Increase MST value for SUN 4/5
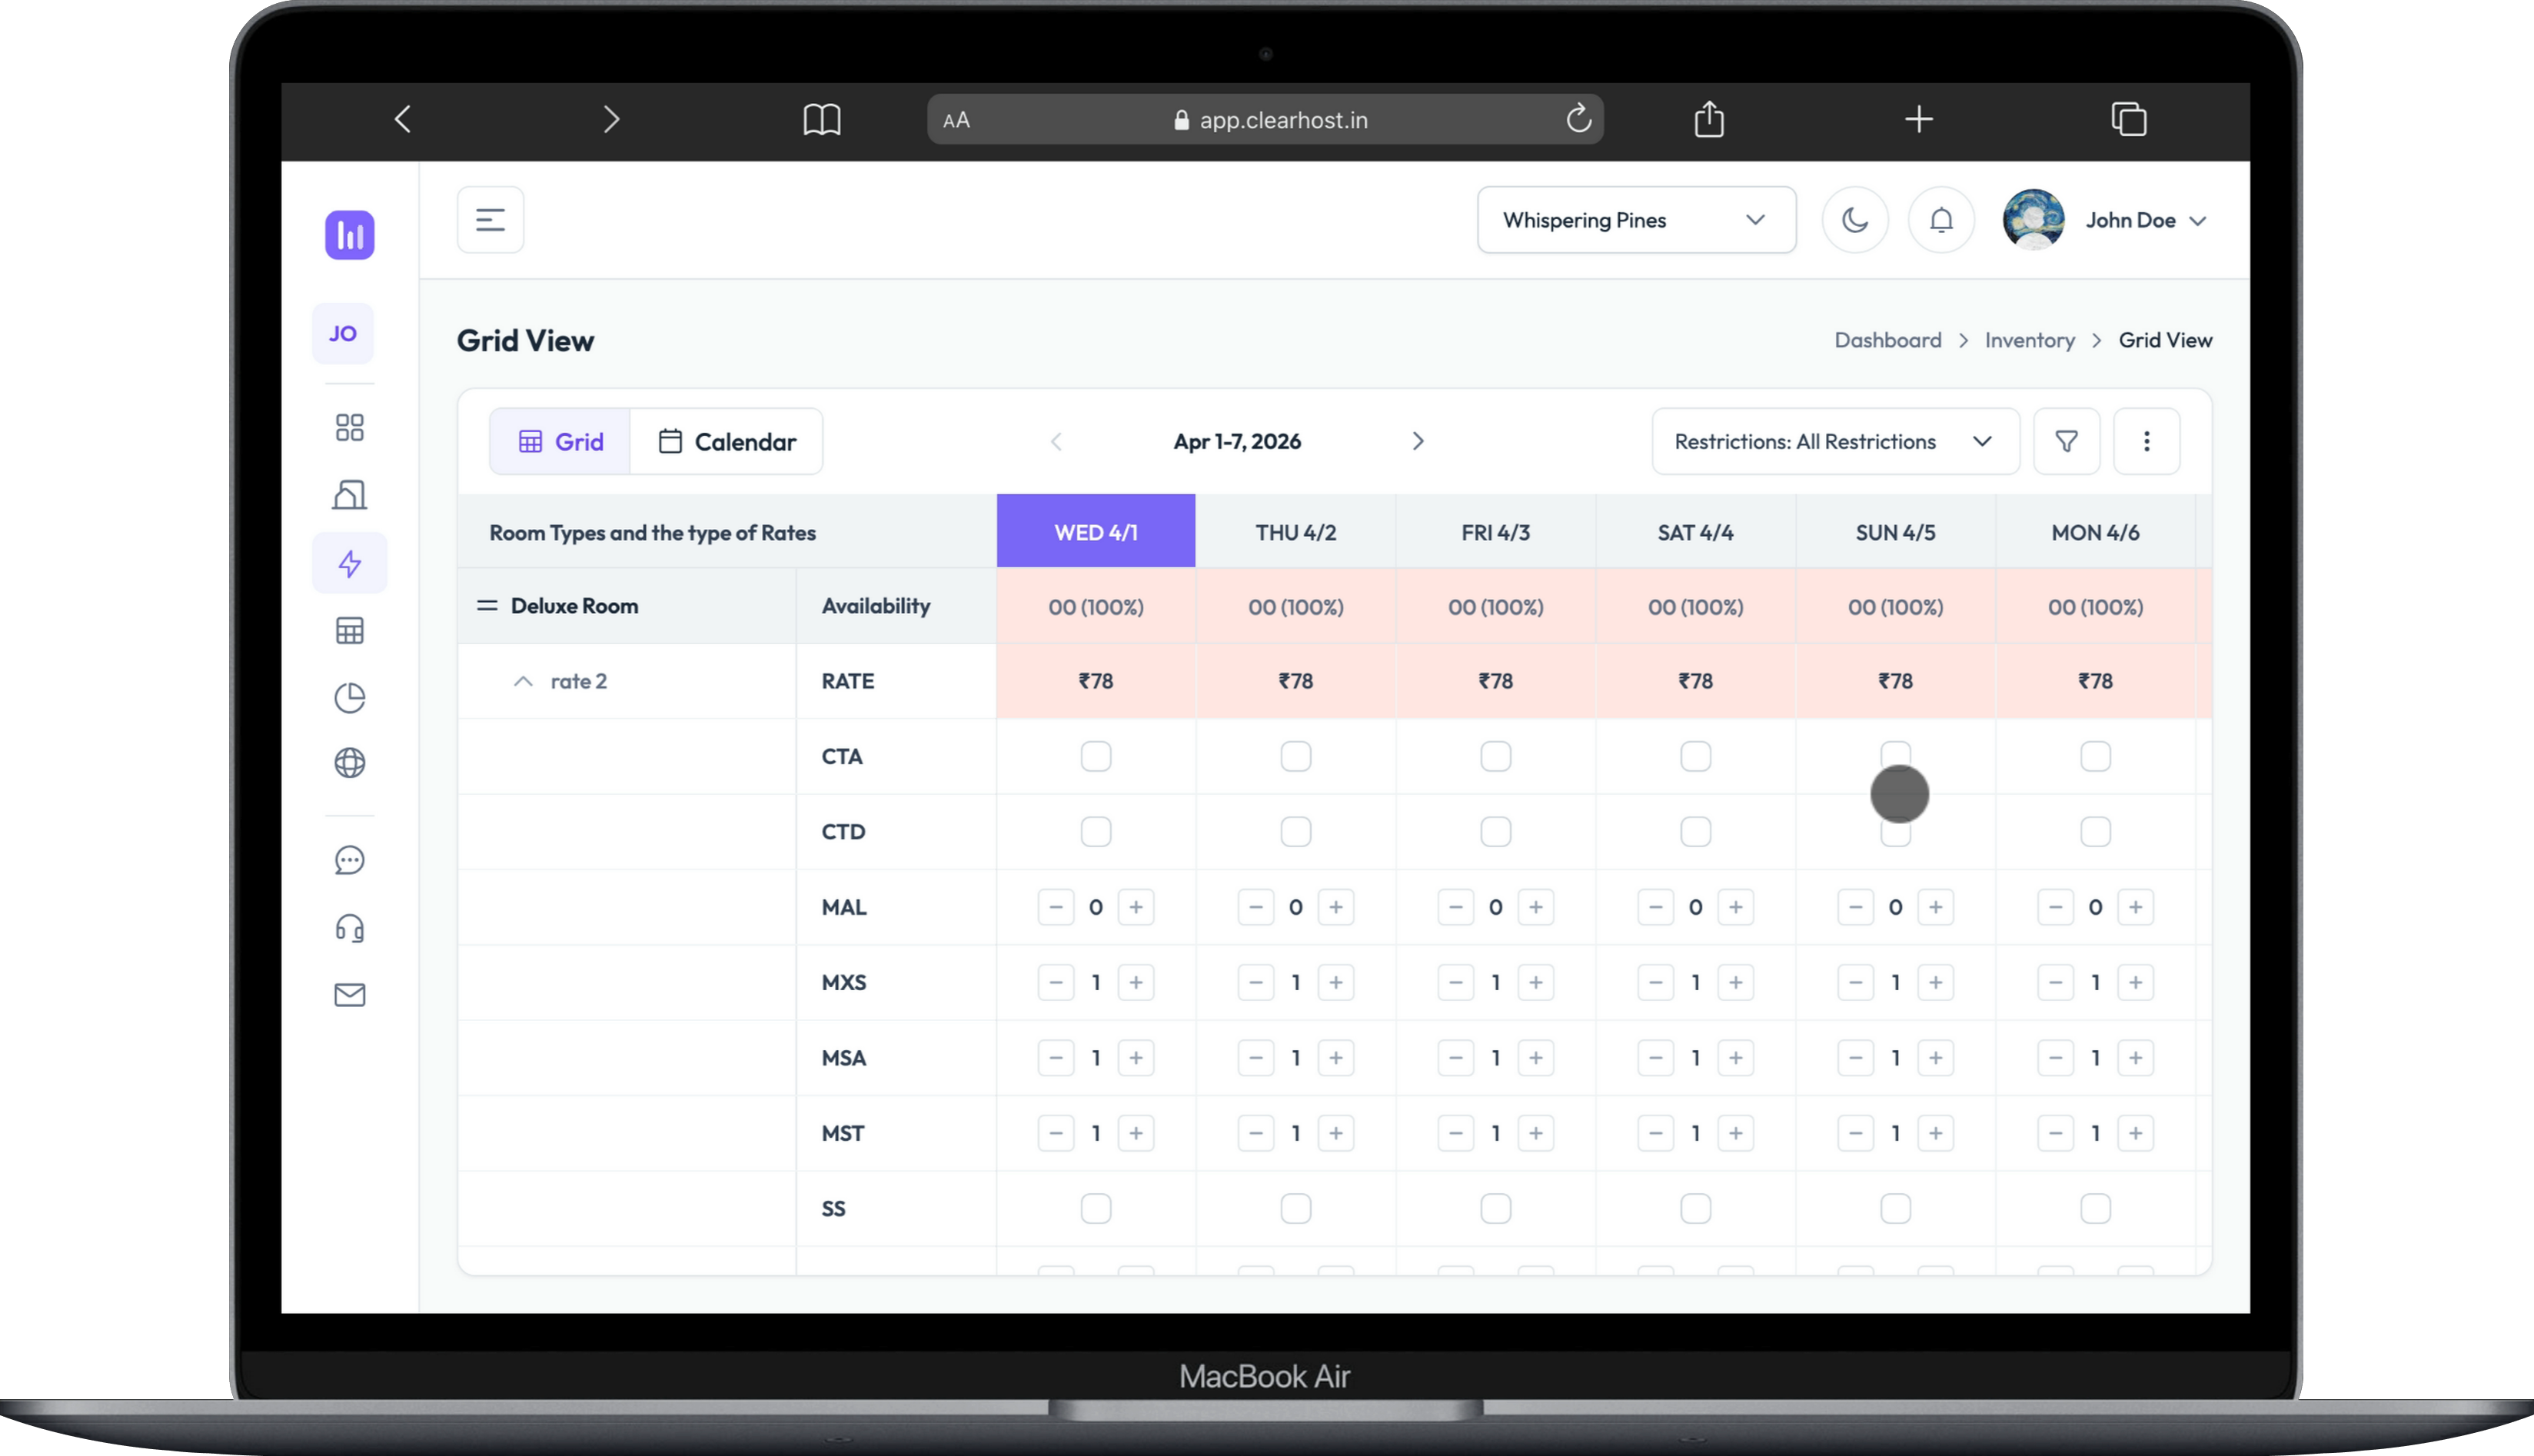This screenshot has width=2534, height=1456. point(1935,1133)
